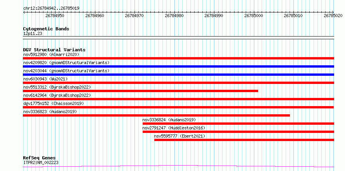The width and height of the screenshot is (345, 171).
Task: Select the blue bar under nsv4209820
Action: point(178,66)
